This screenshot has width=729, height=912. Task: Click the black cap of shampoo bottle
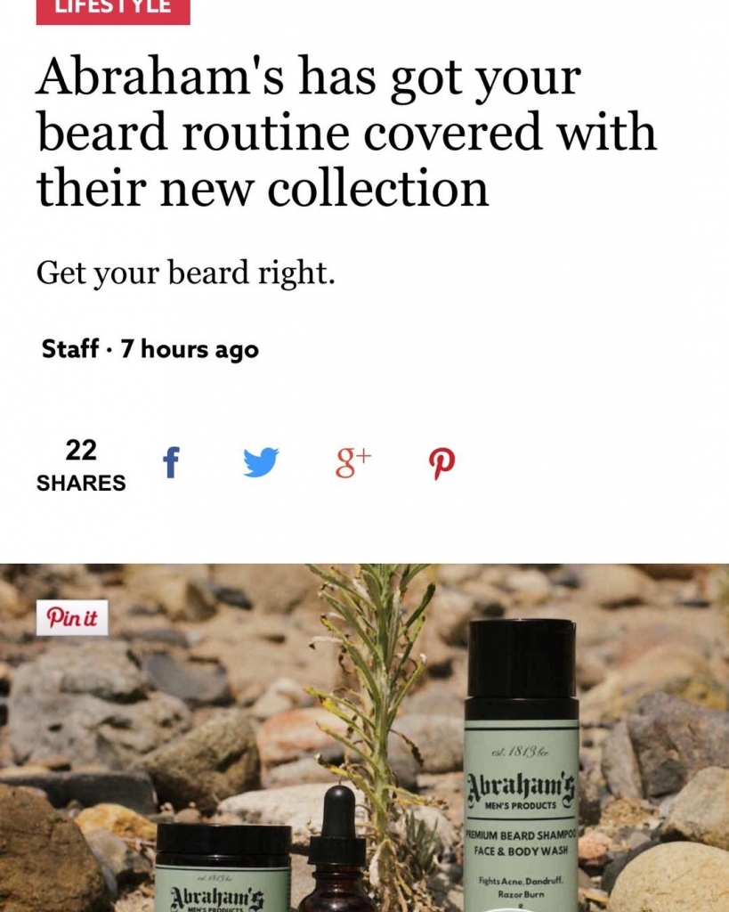(522, 670)
